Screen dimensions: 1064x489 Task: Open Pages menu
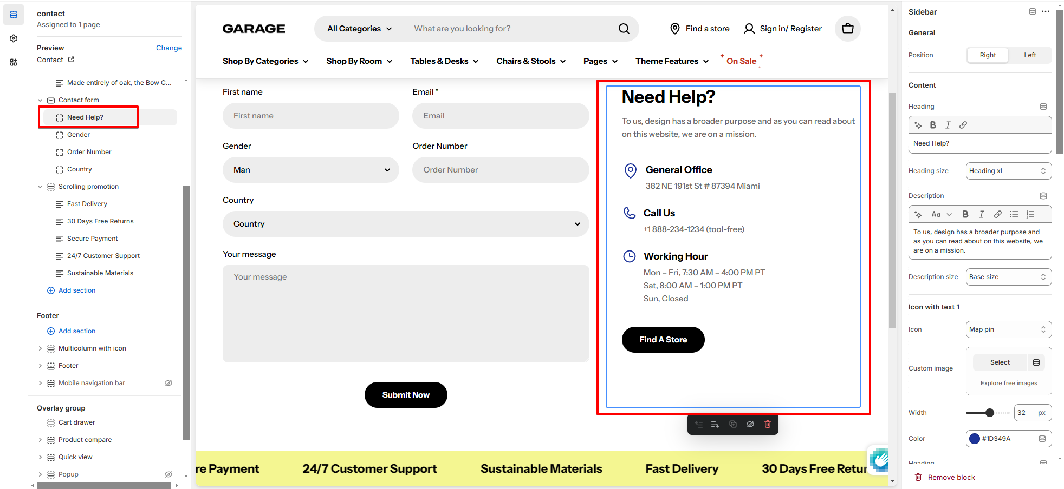pos(600,61)
